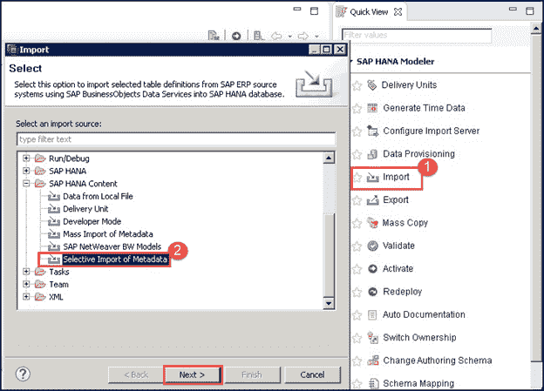The width and height of the screenshot is (544, 391).
Task: Click the Filter values field
Action: pos(417,35)
